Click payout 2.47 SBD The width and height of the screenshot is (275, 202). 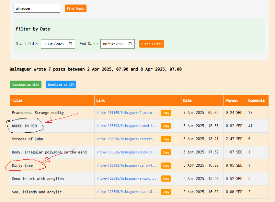pos(234,139)
